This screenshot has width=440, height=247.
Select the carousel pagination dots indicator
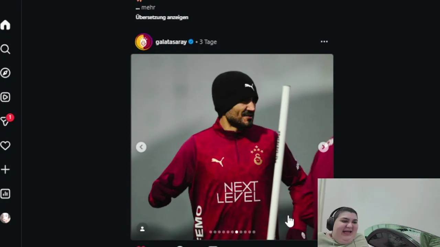pos(232,232)
